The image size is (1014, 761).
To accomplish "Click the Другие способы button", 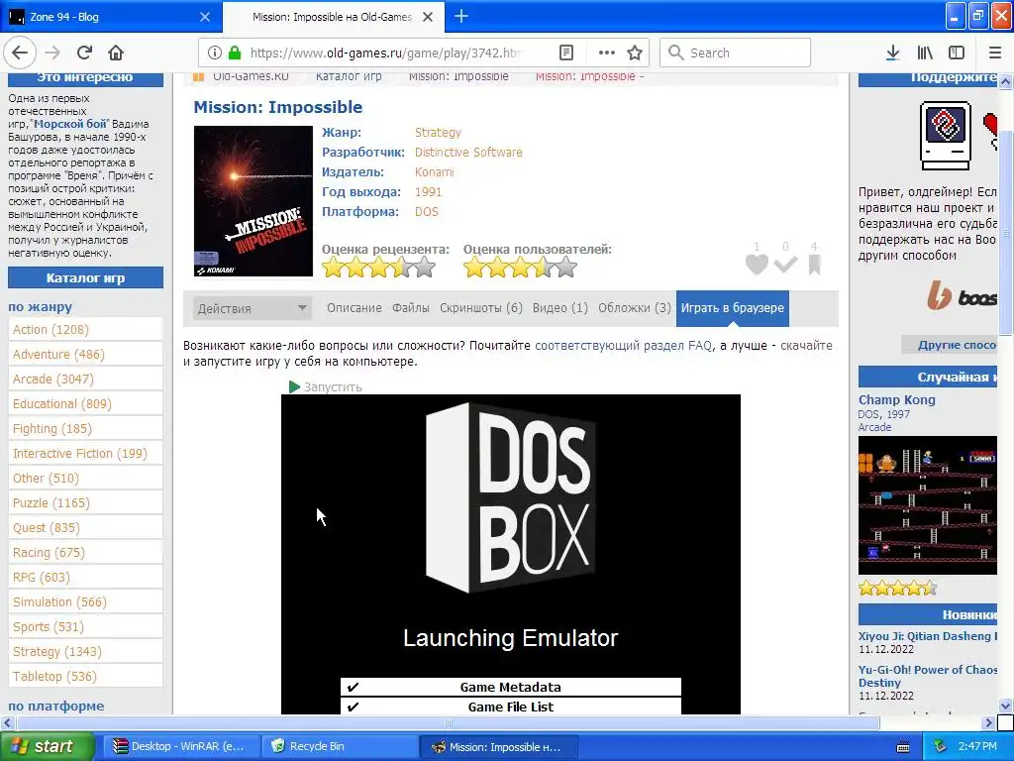I will pos(950,344).
